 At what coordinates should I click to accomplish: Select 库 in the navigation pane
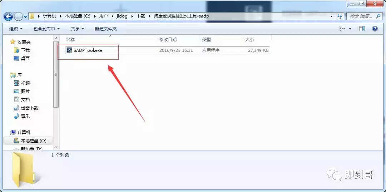(19, 75)
